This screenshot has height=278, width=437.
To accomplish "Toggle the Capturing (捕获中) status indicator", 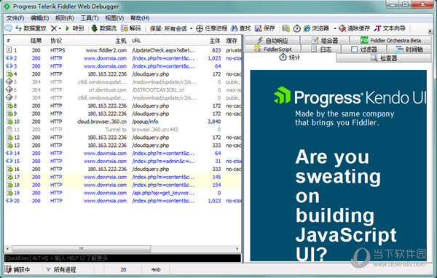I will click(x=17, y=269).
